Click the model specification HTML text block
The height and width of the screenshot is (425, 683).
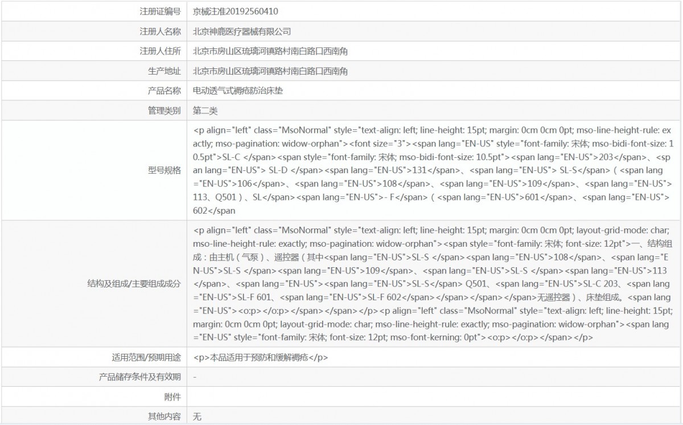tap(434, 170)
